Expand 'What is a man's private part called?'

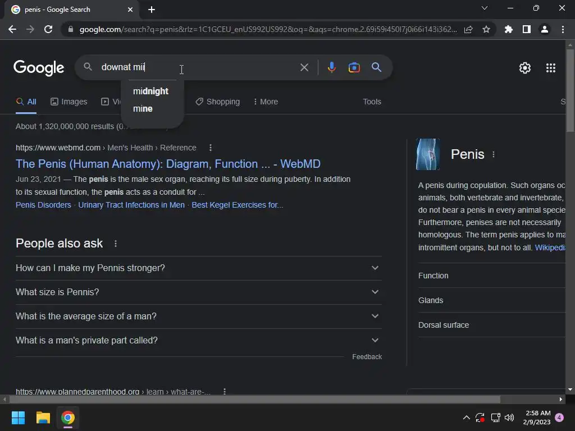tap(198, 341)
